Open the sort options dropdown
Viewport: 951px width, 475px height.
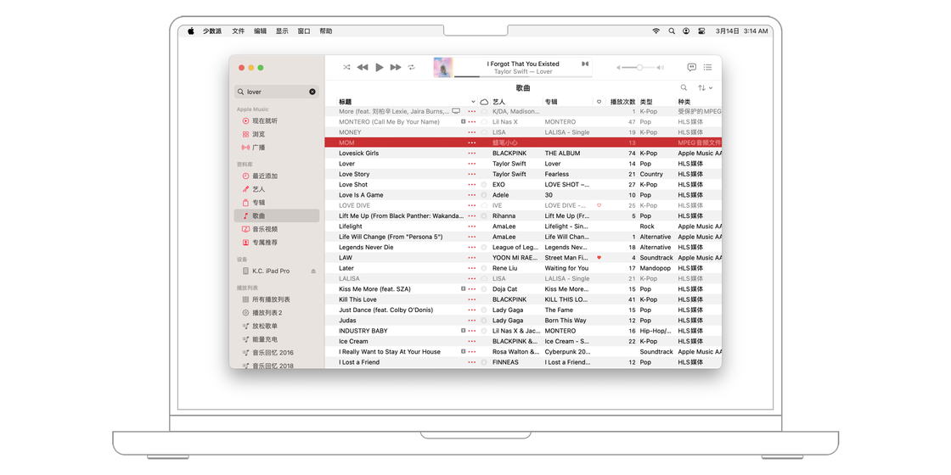tap(705, 87)
